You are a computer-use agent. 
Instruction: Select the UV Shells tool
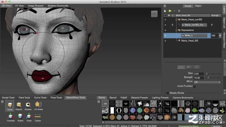pyautogui.click(x=38, y=106)
